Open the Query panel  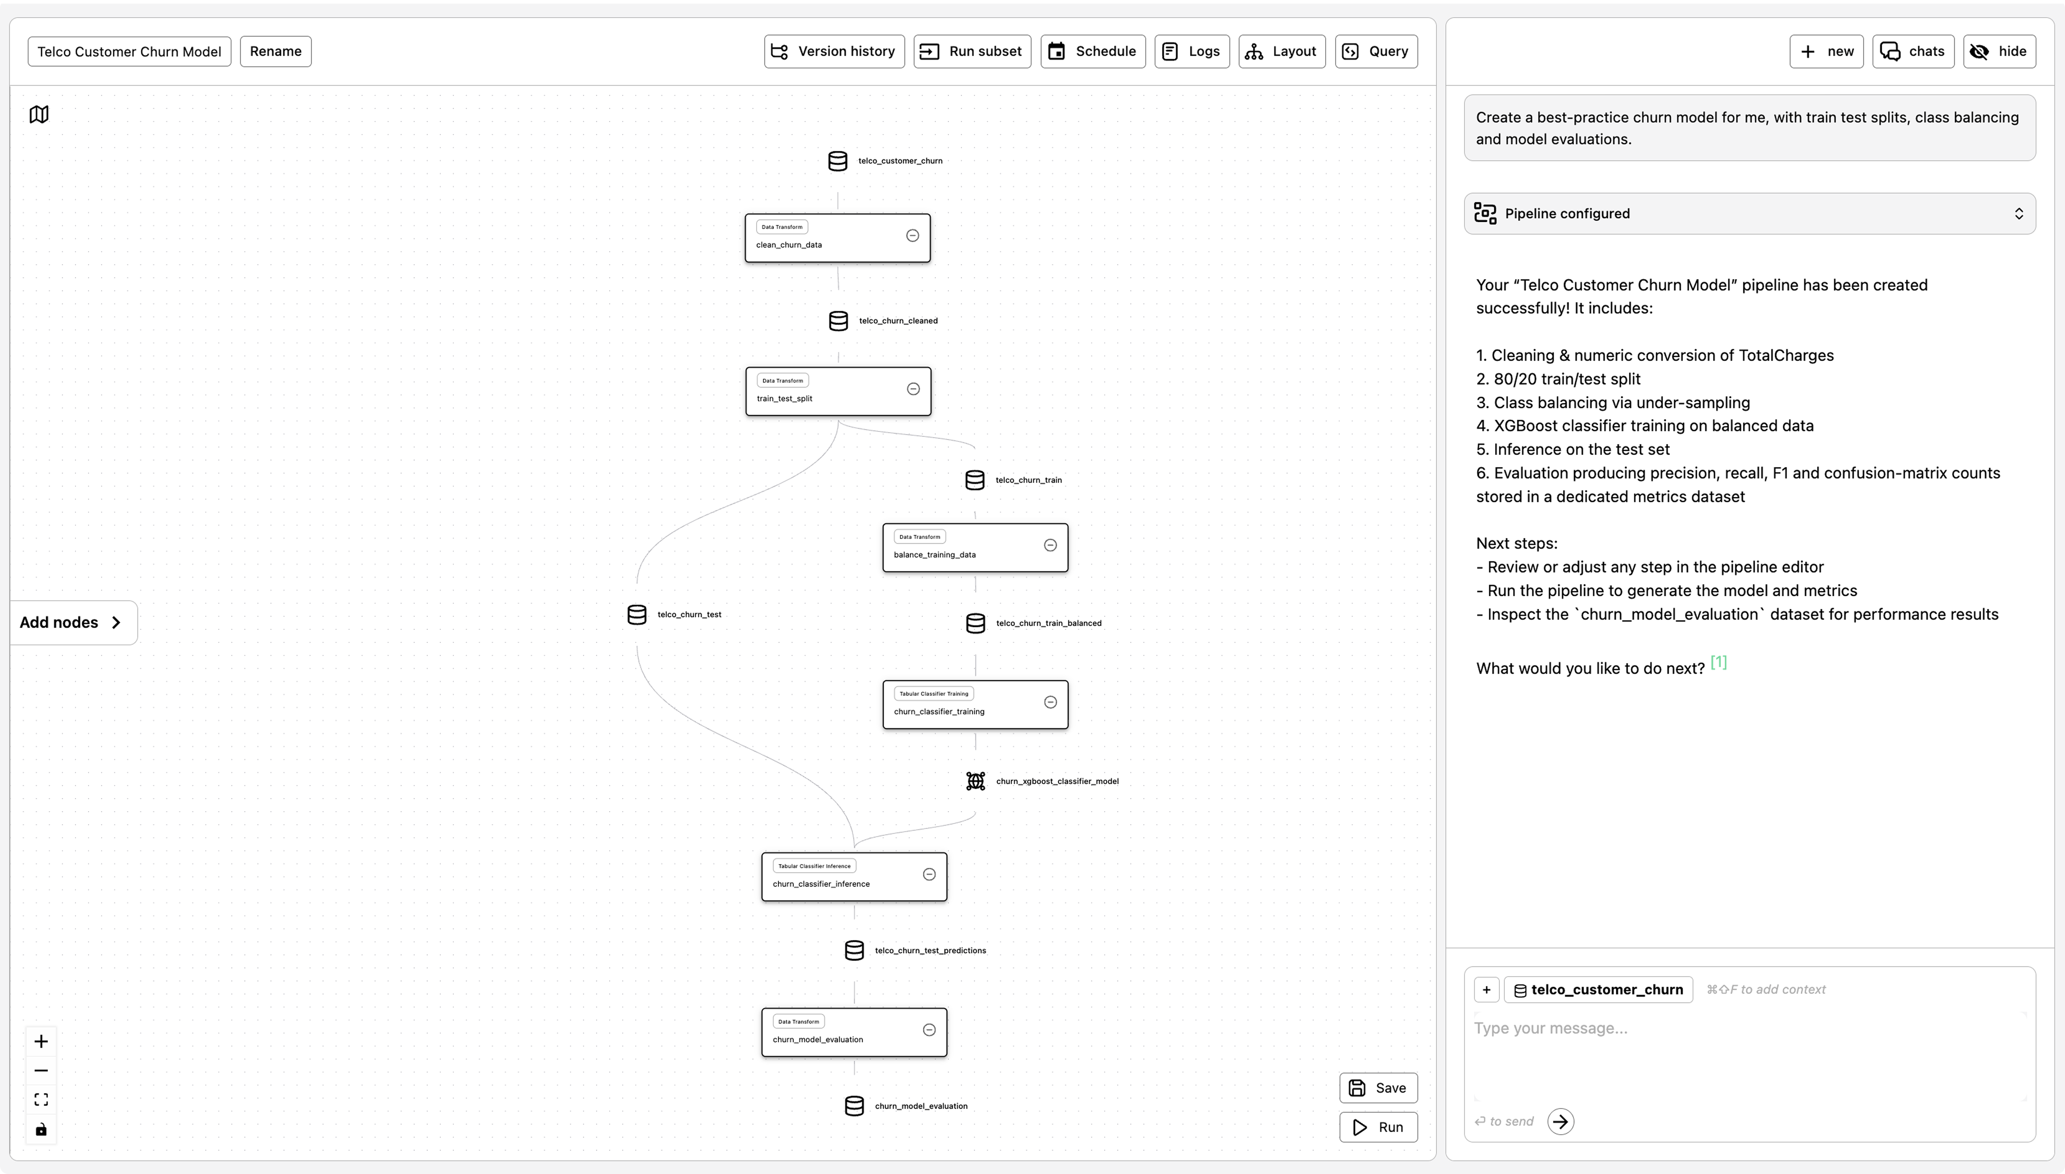tap(1376, 51)
